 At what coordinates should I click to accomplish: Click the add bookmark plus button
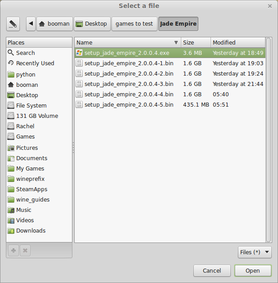pos(13,251)
